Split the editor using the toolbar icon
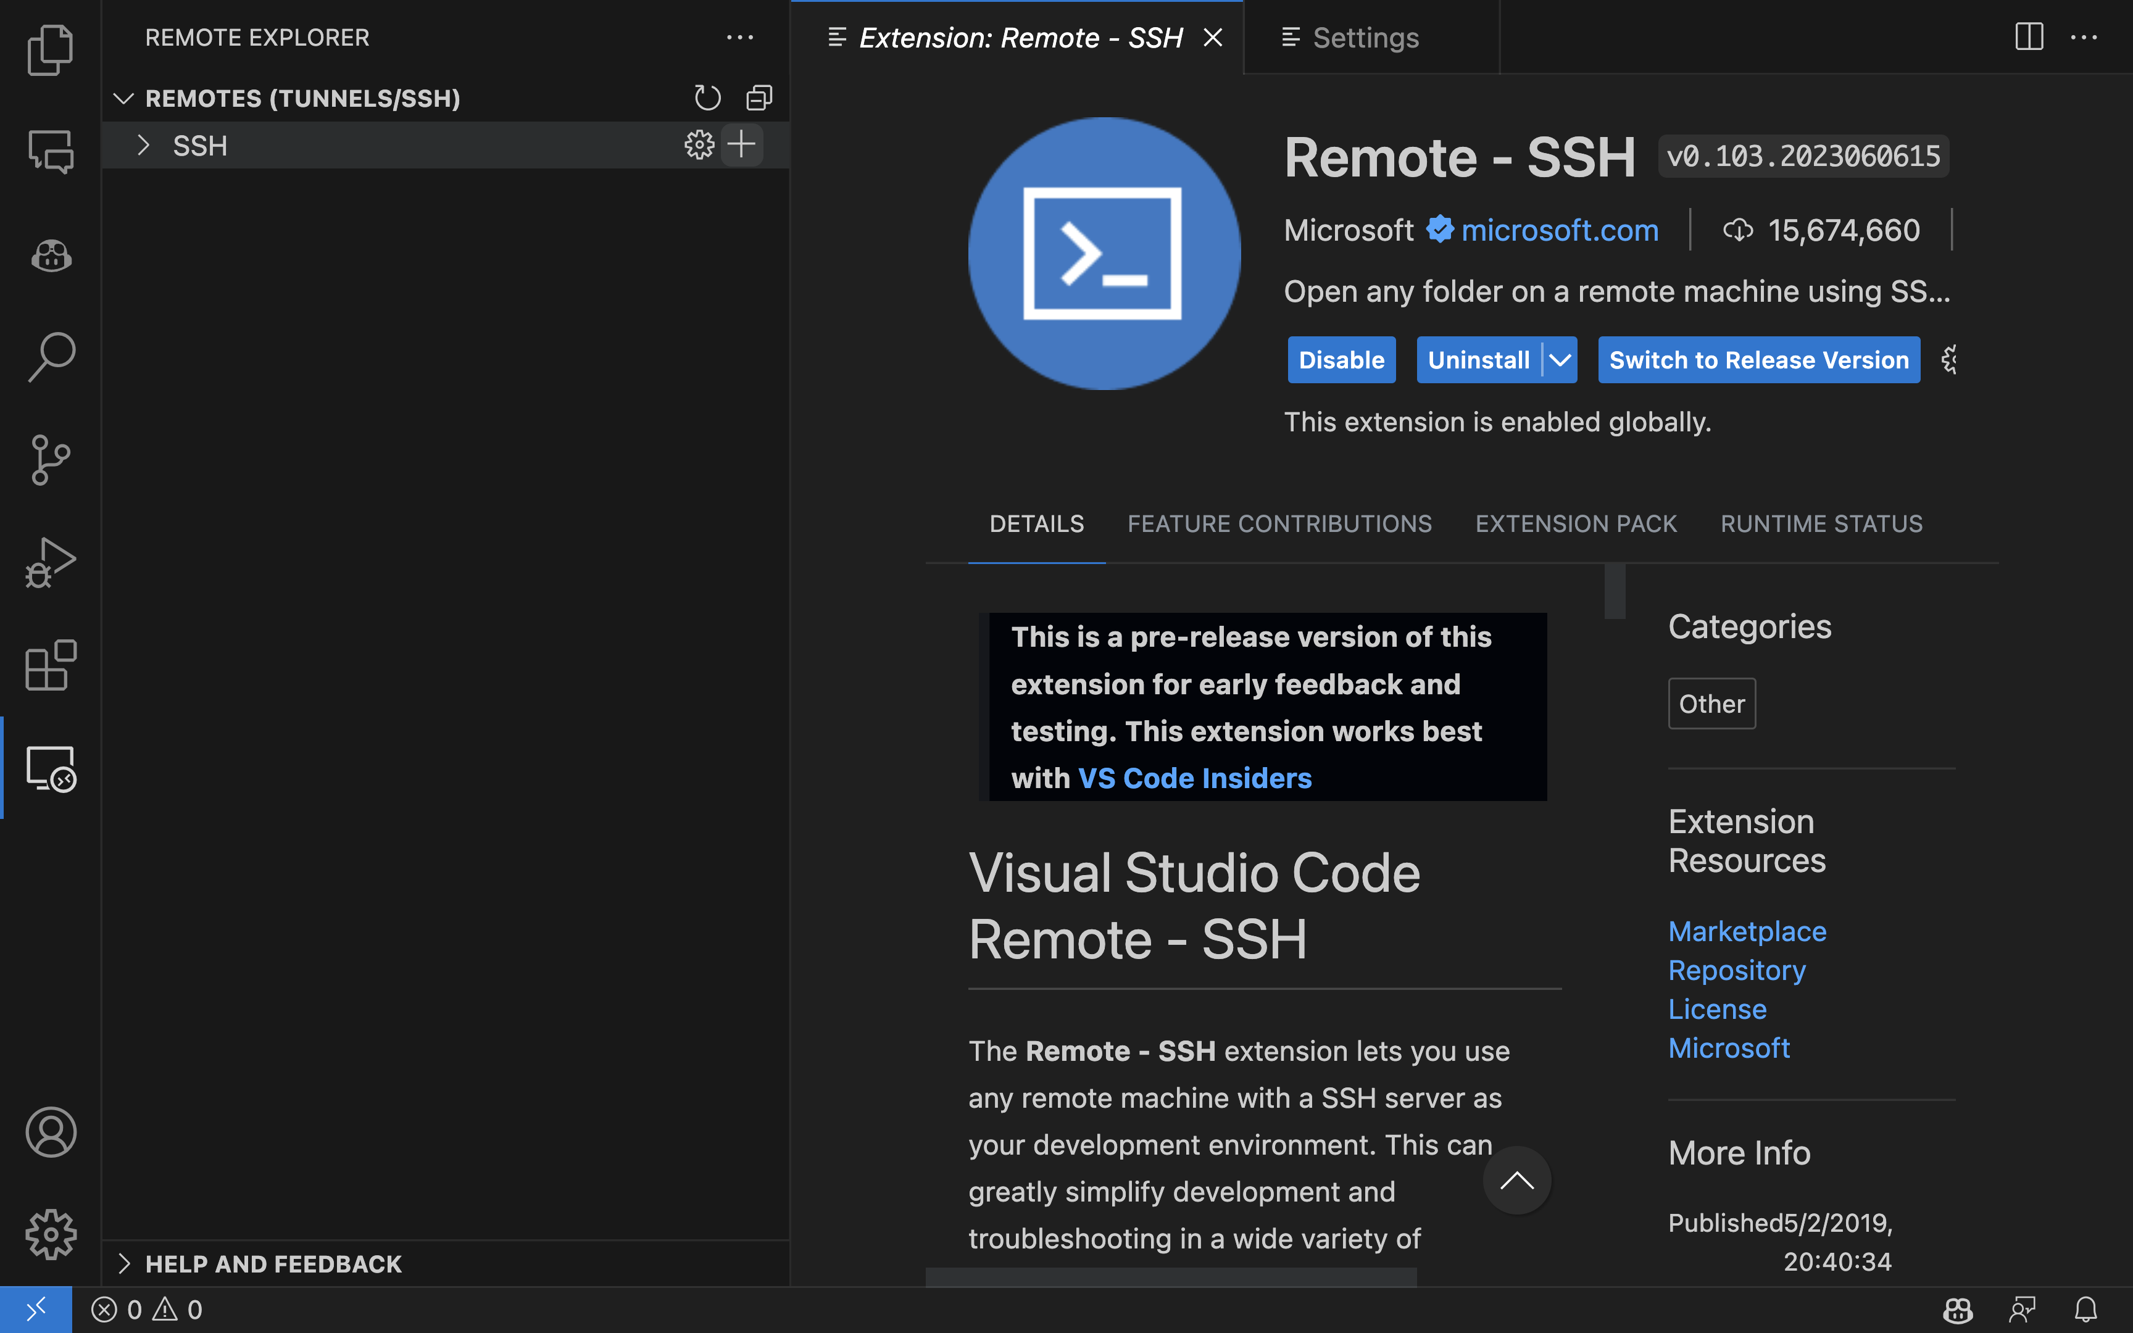Screen dimensions: 2133x1333 pyautogui.click(x=2029, y=37)
